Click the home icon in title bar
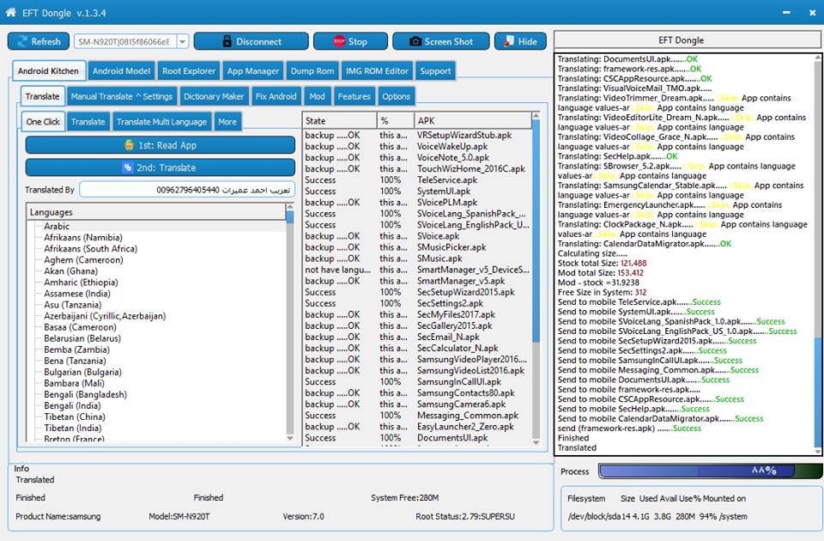The width and height of the screenshot is (824, 541). (x=10, y=13)
